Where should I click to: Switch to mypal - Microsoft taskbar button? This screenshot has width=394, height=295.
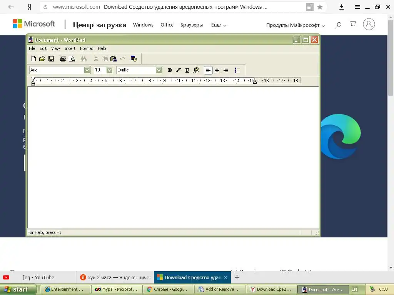click(x=117, y=289)
